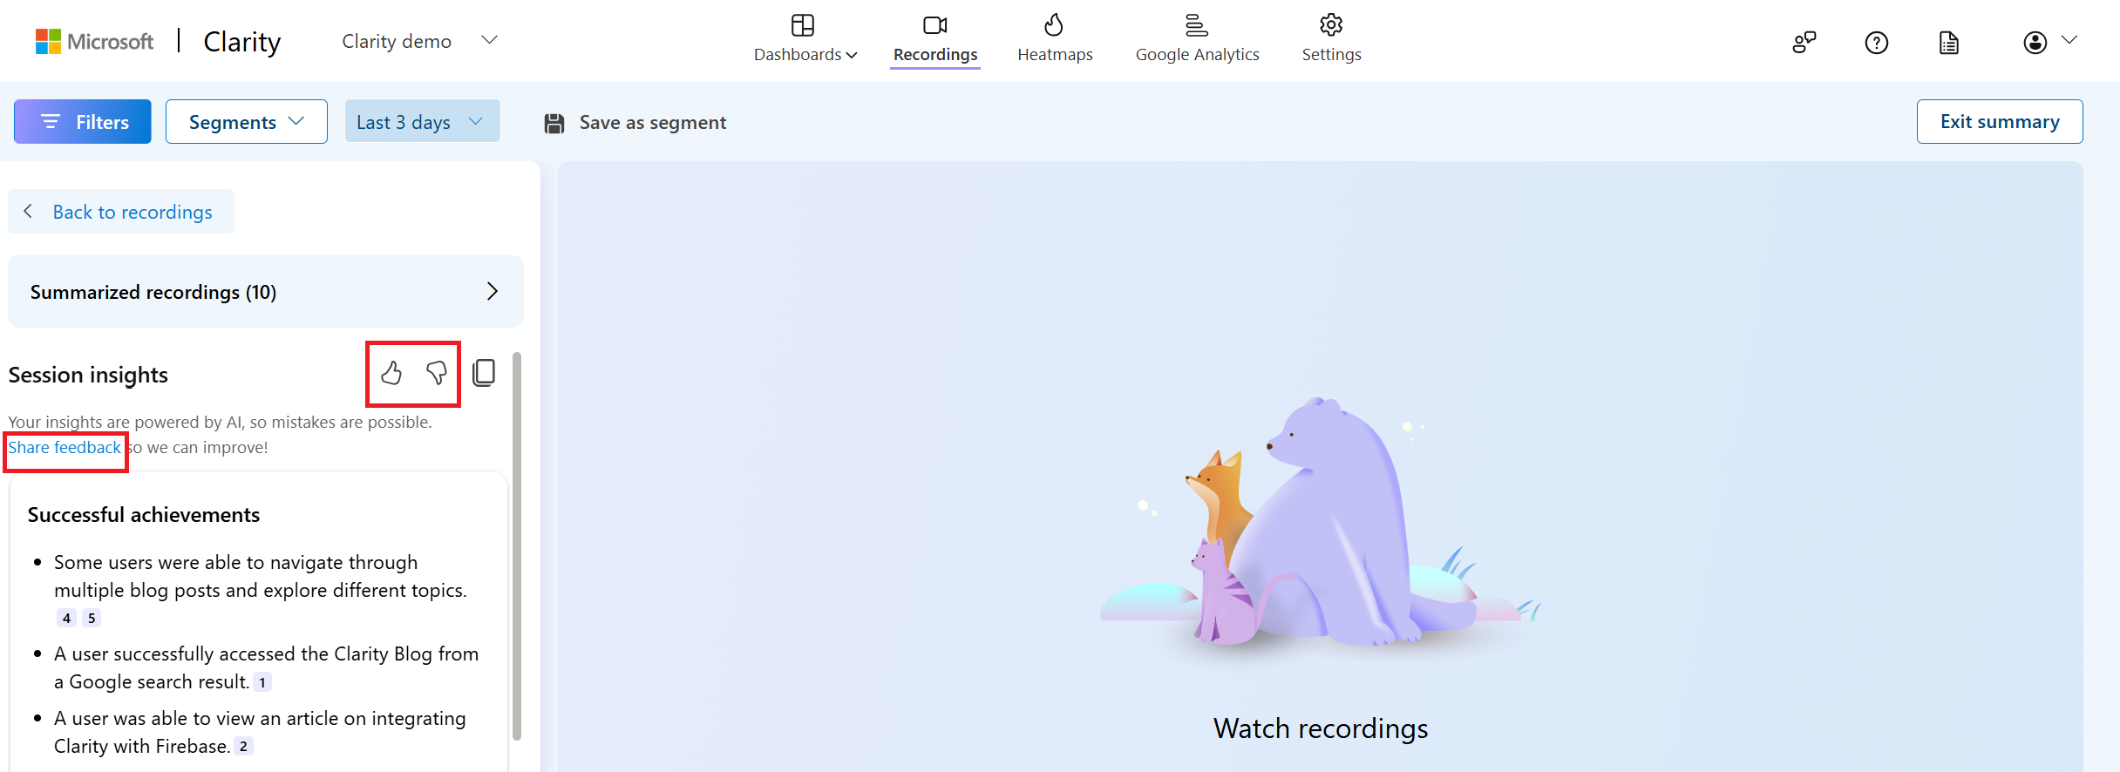The height and width of the screenshot is (772, 2120).
Task: Click the Share feedback link
Action: click(x=65, y=447)
